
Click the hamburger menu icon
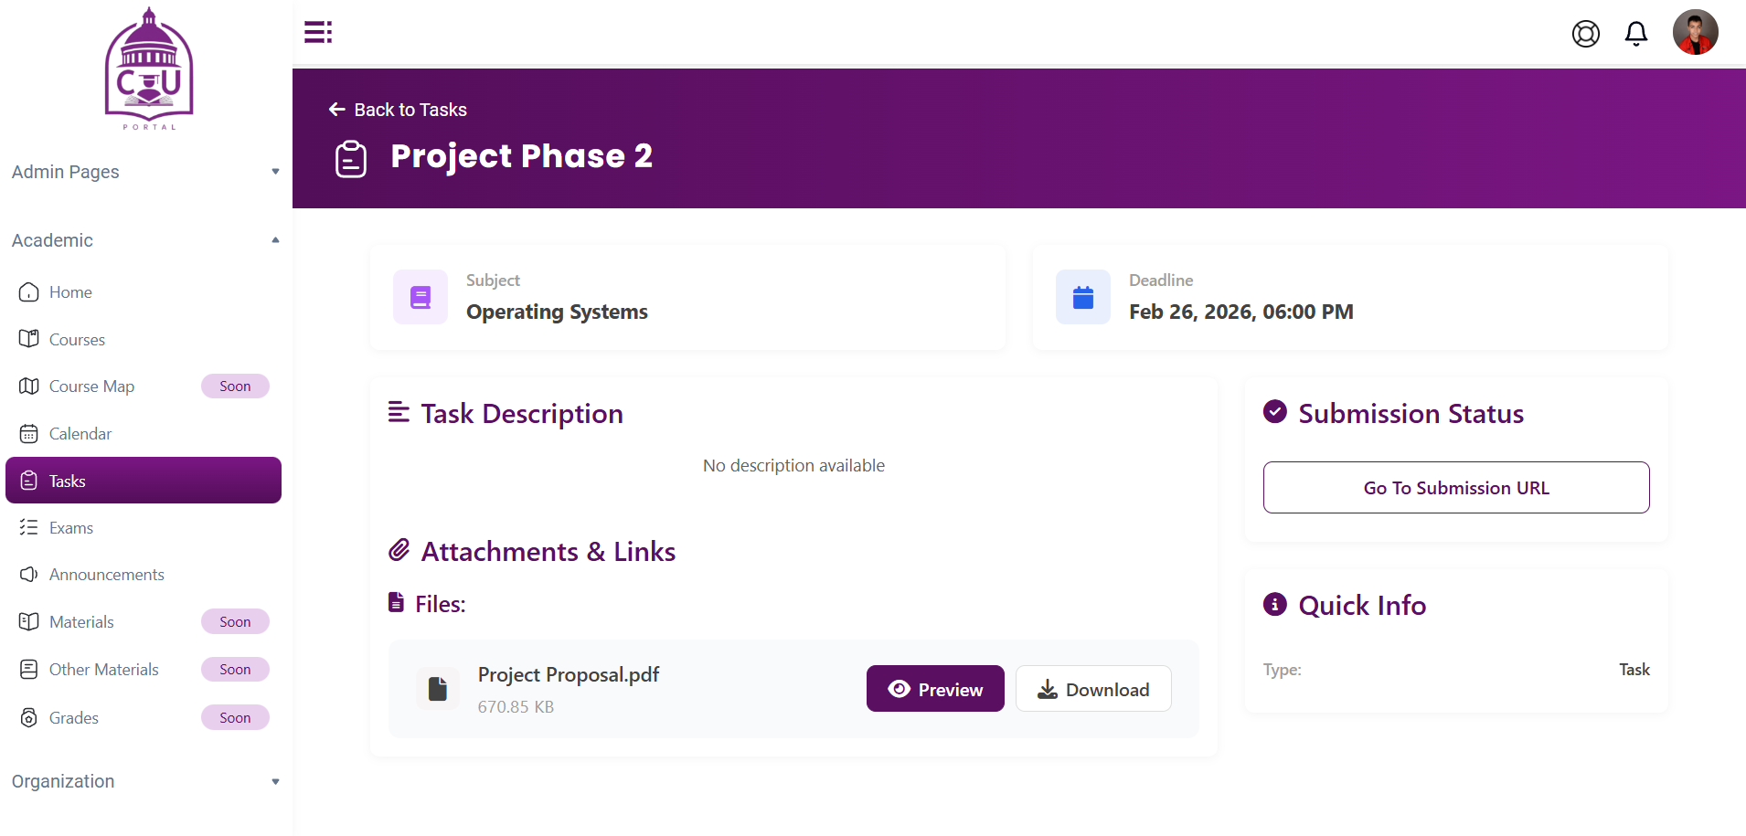318,32
